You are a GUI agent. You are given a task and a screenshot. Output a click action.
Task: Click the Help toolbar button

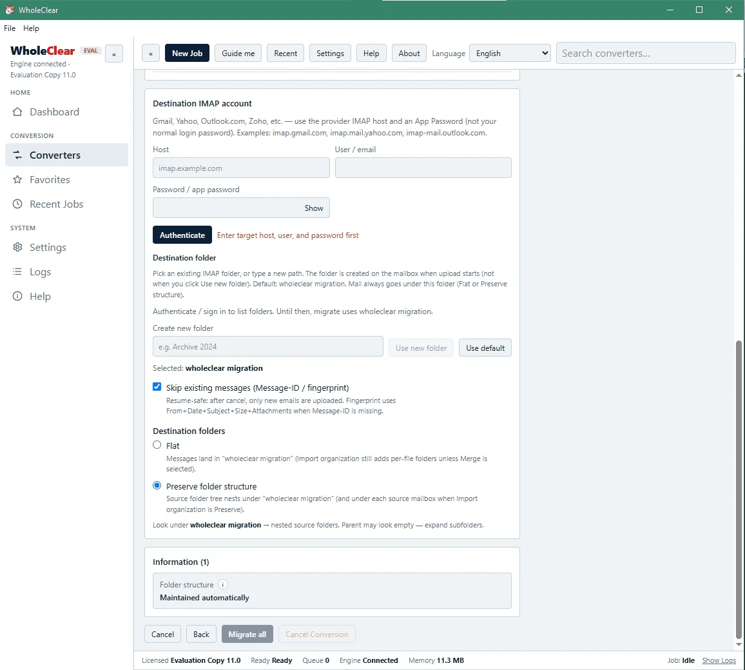pyautogui.click(x=371, y=54)
